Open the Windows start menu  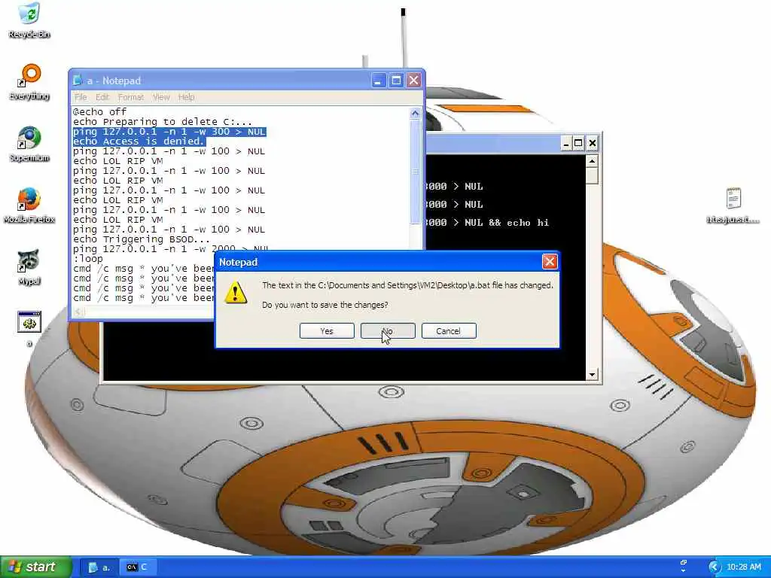tap(35, 567)
